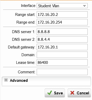Select the DNS server 2 field 8.8.4.4
Image resolution: width=92 pixels, height=100 pixels.
(x=62, y=39)
